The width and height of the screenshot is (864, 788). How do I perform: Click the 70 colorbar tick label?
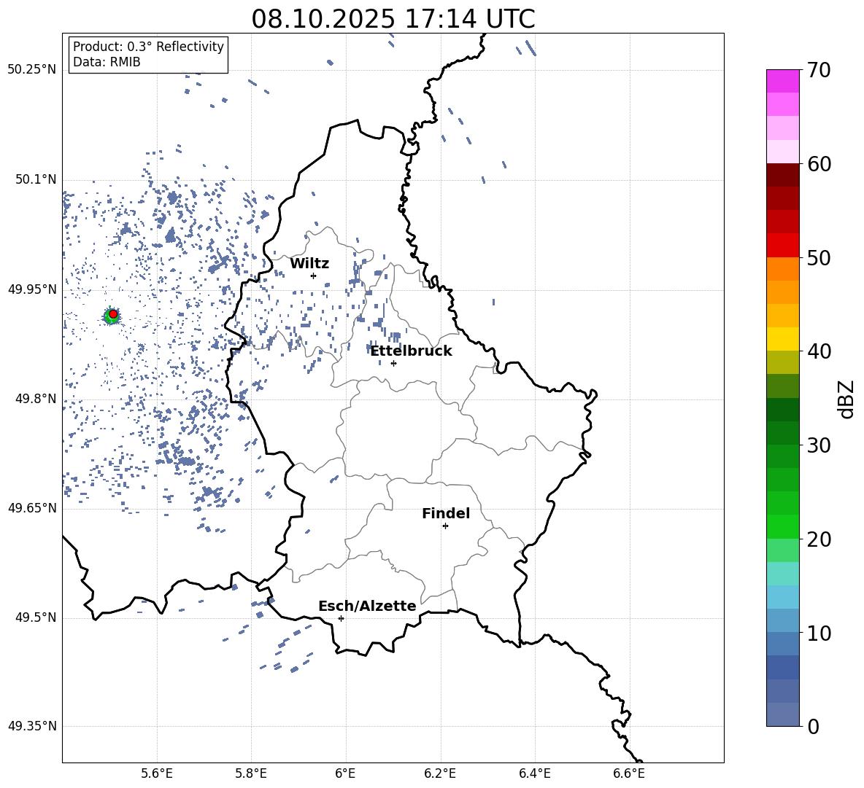point(819,71)
